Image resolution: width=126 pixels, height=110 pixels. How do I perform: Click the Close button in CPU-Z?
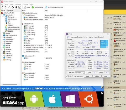[106, 76]
